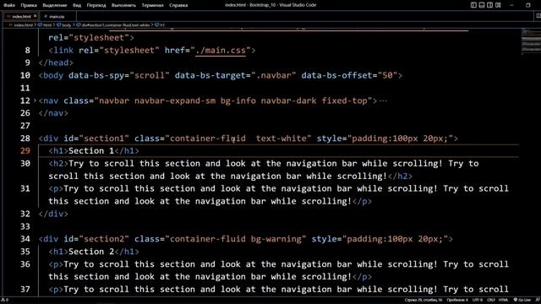Viewport: 541px width, 304px height.
Task: Open the Правка menu
Action: point(29,5)
